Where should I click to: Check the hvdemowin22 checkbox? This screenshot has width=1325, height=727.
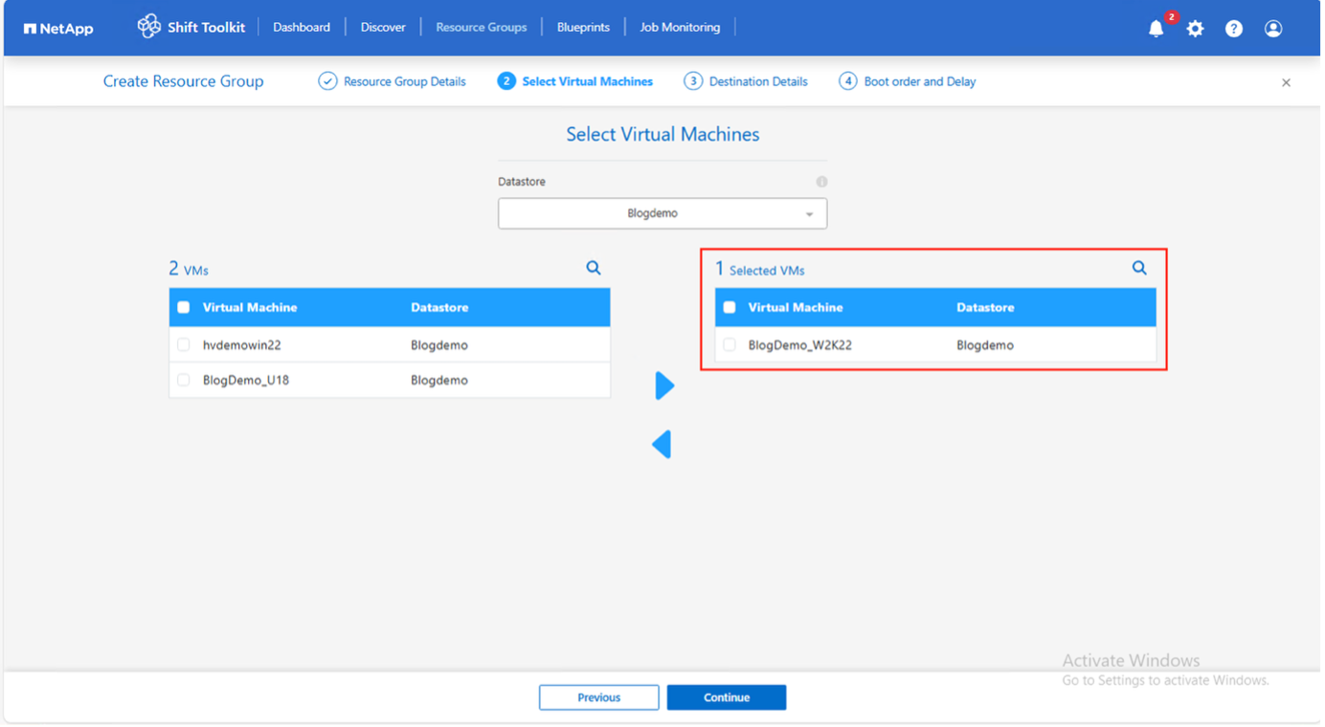click(x=184, y=344)
